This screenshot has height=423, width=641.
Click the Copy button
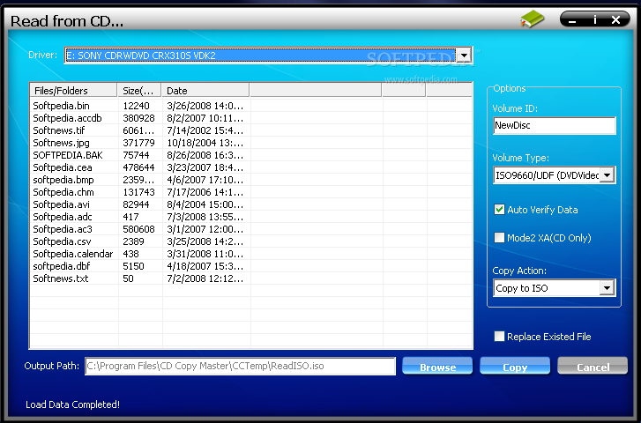(x=515, y=367)
